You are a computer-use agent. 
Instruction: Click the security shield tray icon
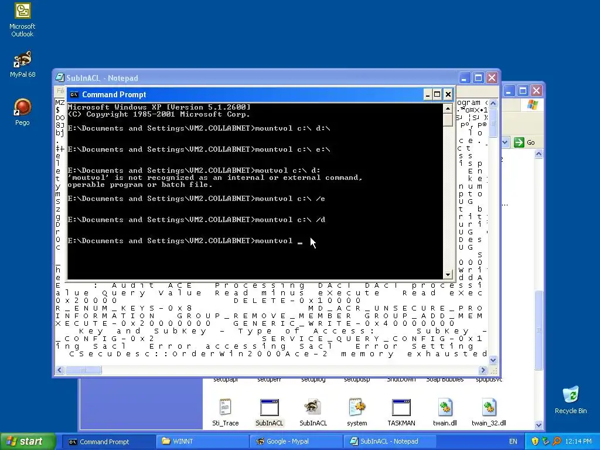(535, 441)
